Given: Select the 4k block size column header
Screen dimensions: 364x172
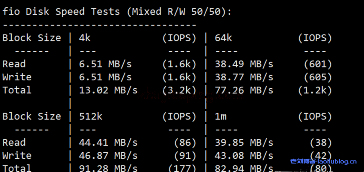Looking at the screenshot, I should click(x=85, y=38).
